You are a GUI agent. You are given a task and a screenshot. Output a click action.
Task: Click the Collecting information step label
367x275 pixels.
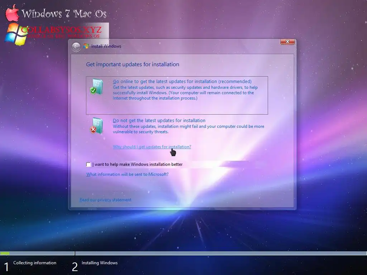[x=35, y=263]
